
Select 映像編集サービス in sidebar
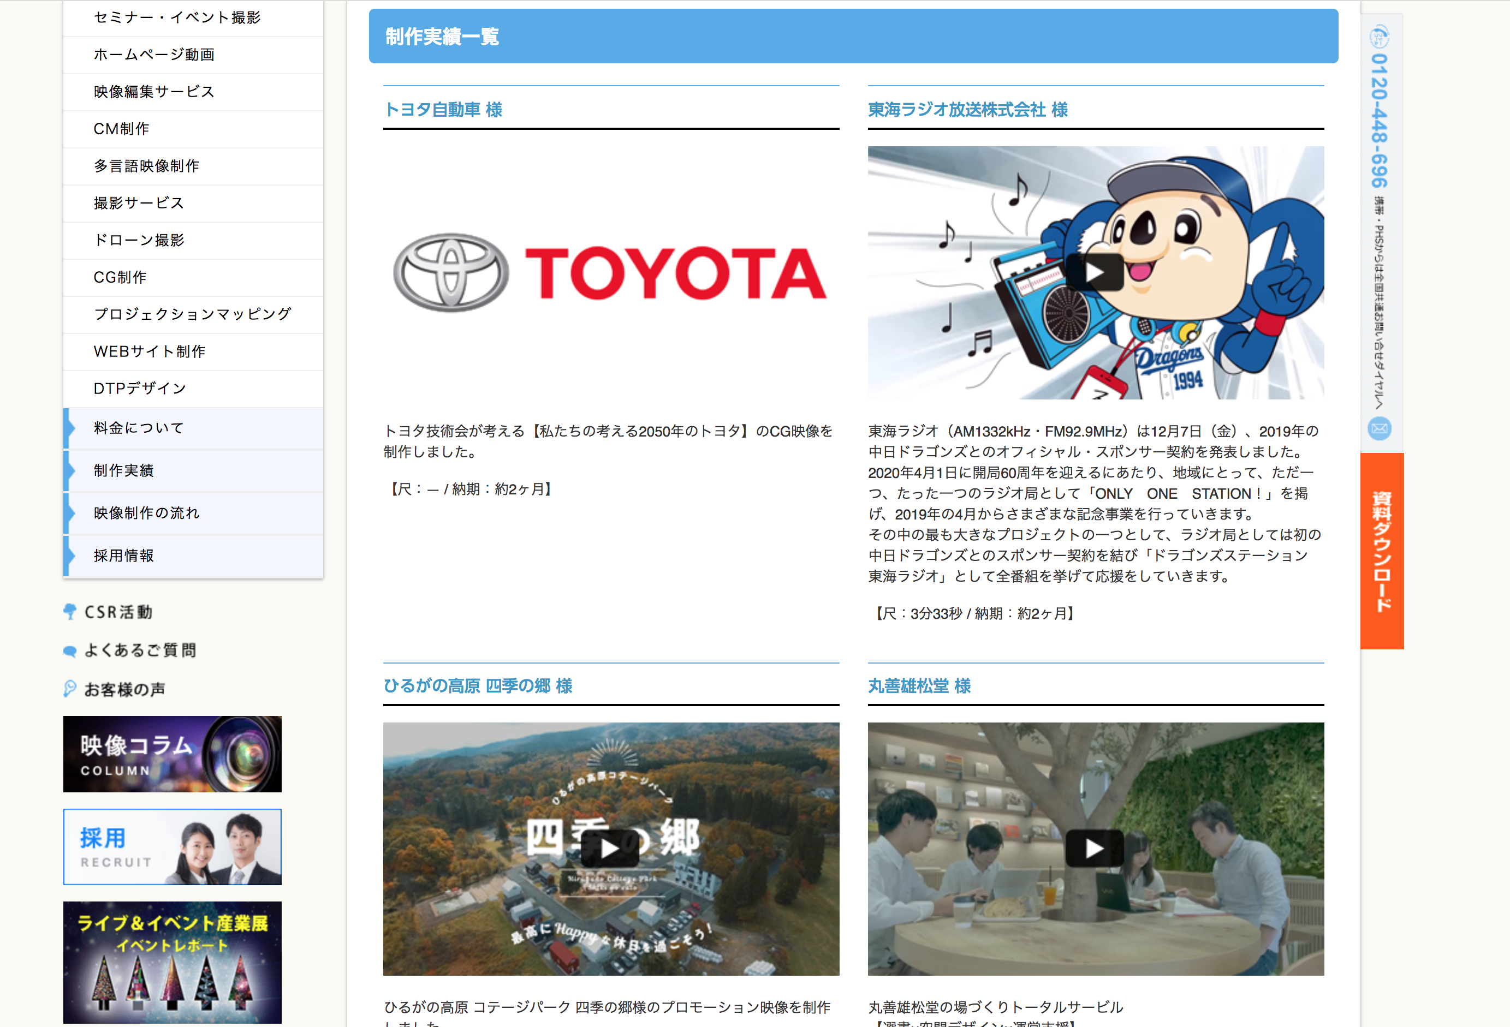[193, 92]
